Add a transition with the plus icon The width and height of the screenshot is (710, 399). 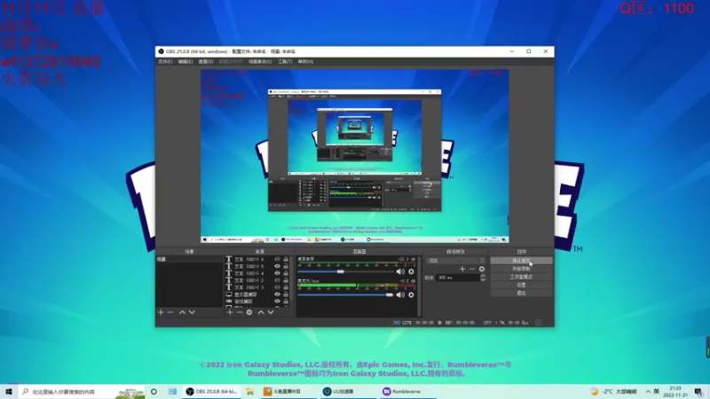coord(462,270)
